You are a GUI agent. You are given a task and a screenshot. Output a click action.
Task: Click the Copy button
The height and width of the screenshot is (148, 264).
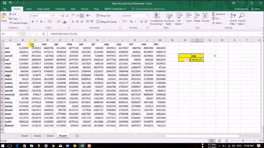click(x=14, y=18)
